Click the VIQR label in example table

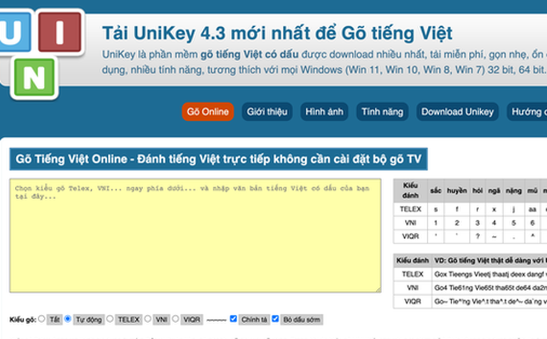[412, 301]
